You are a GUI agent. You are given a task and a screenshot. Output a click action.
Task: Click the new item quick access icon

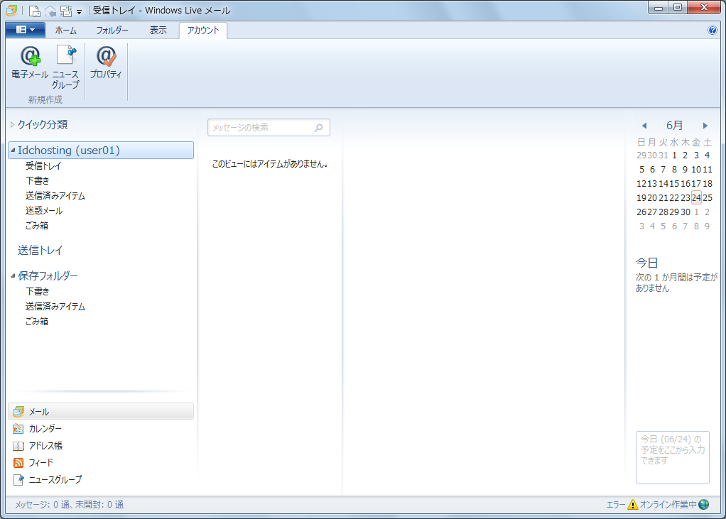(35, 11)
